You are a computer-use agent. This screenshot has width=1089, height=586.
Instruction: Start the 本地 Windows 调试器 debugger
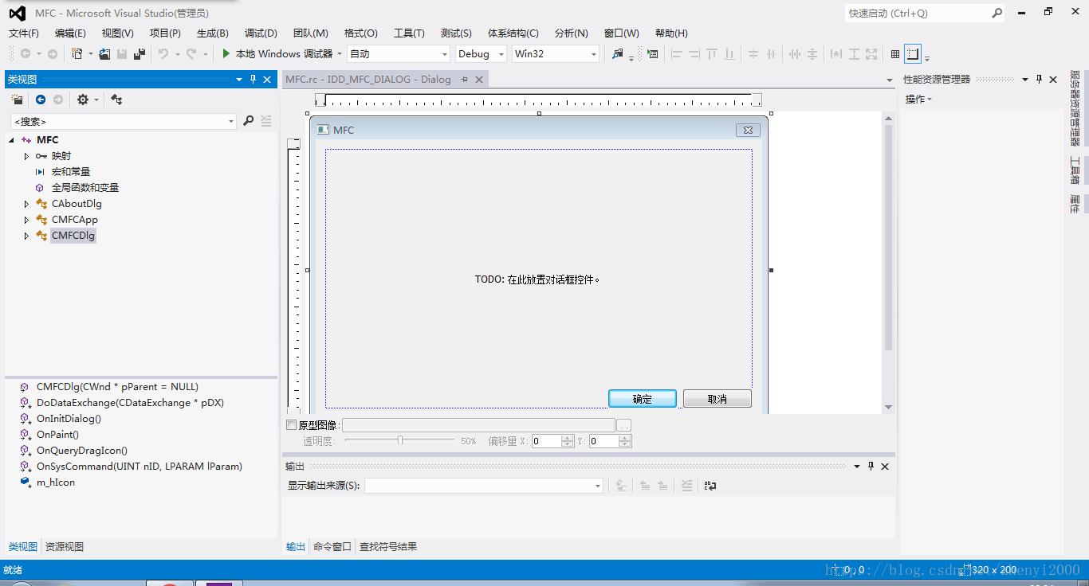[277, 53]
